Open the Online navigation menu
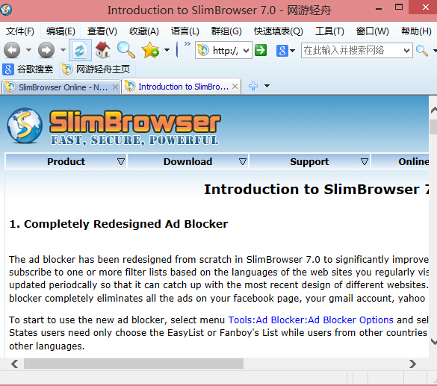 pos(400,161)
